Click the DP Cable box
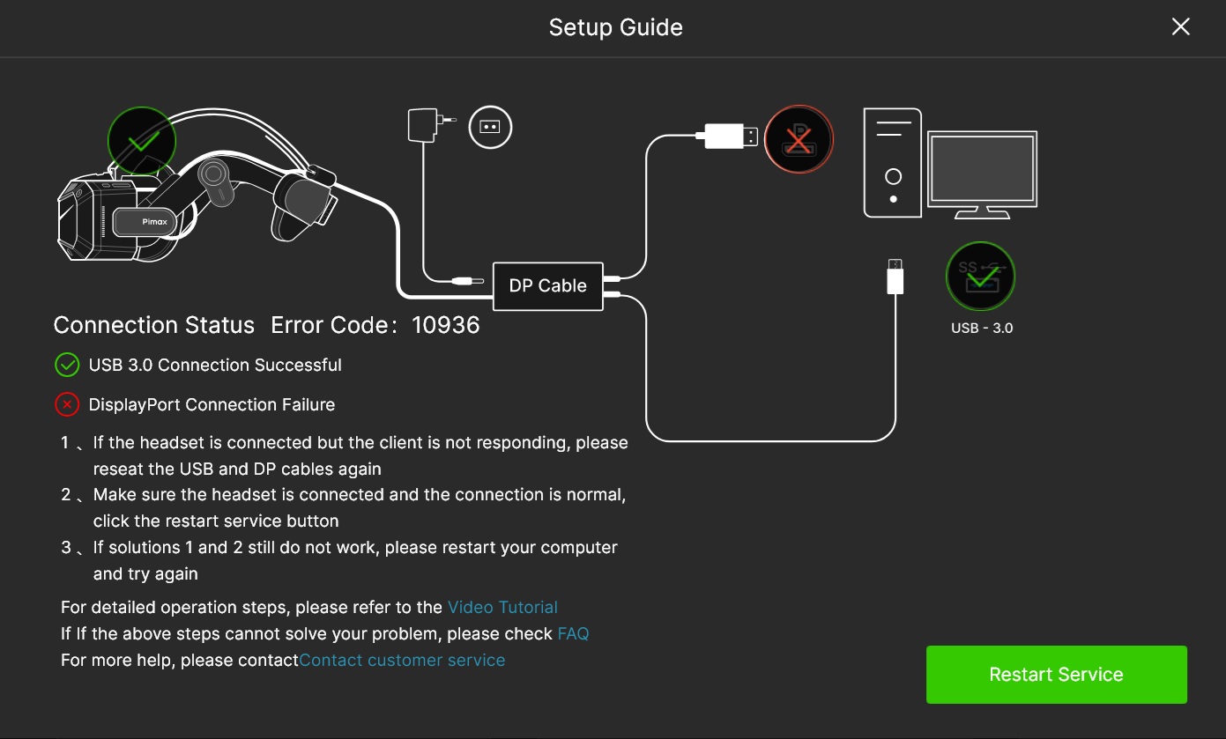Viewport: 1226px width, 739px height. coord(547,285)
